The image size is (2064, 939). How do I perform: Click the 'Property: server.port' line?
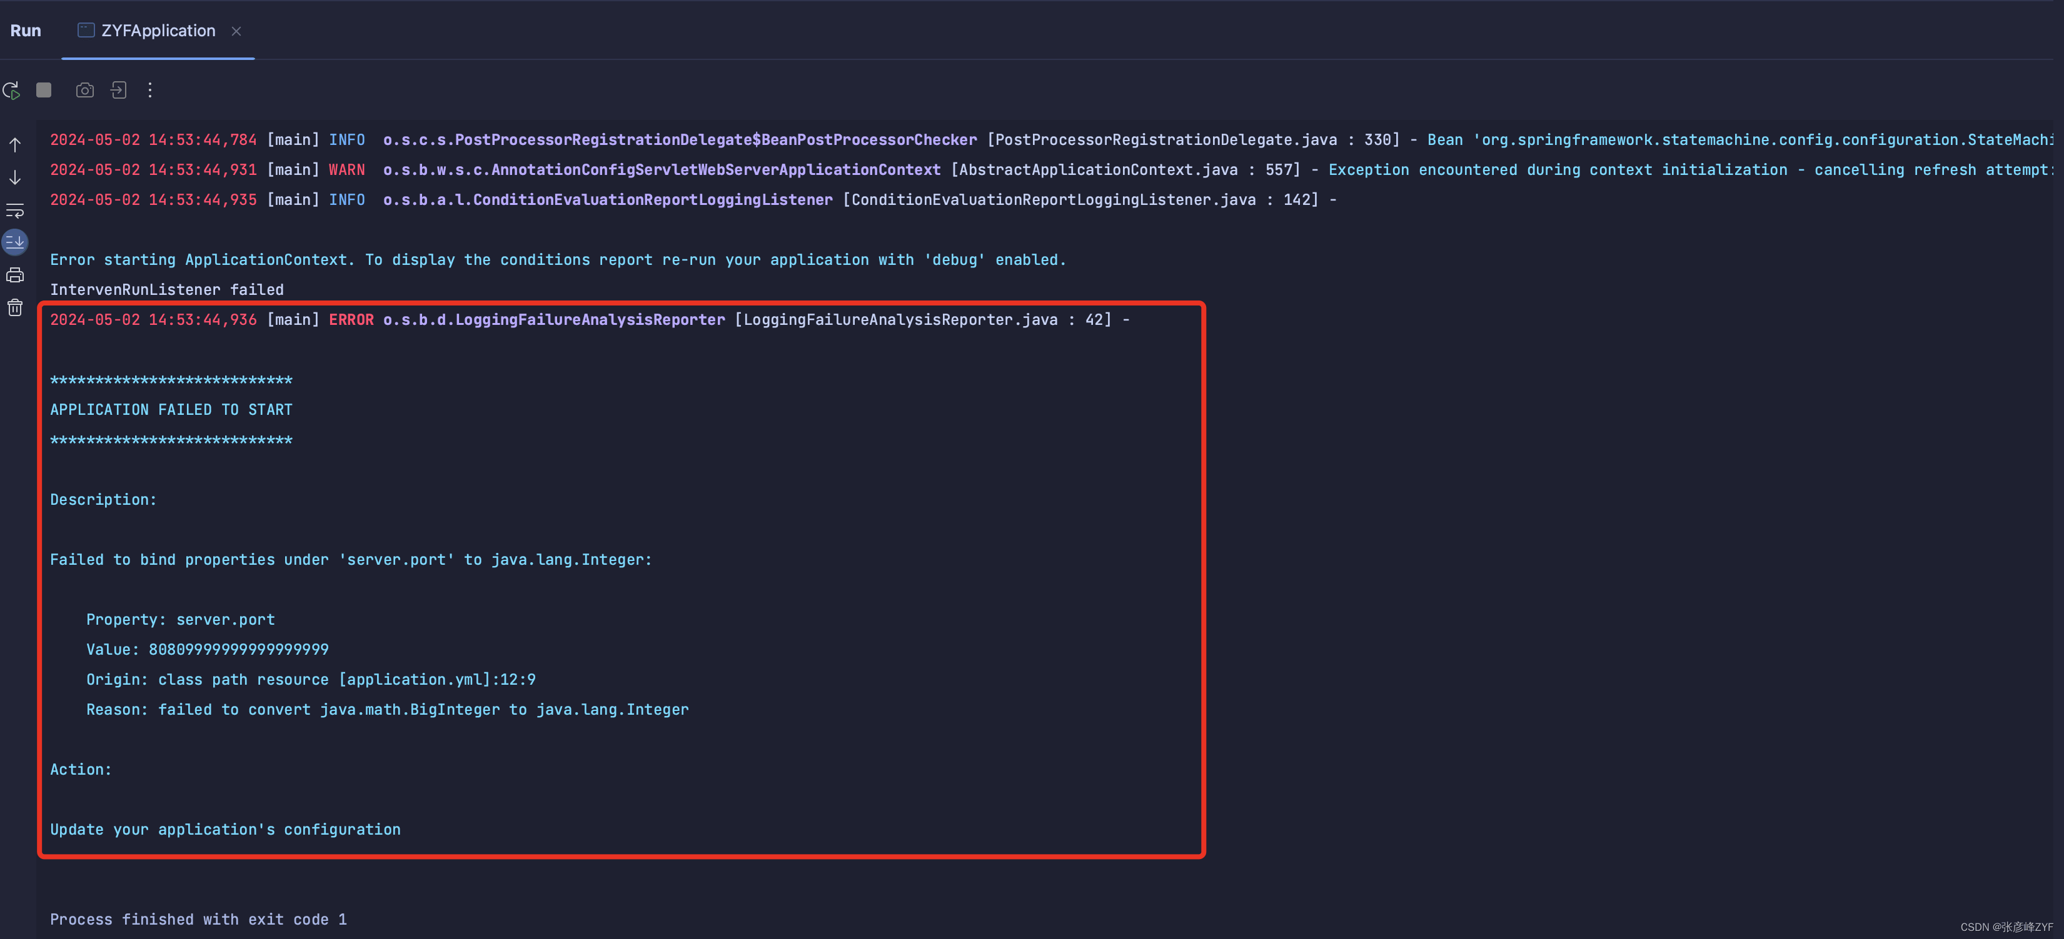(x=180, y=620)
